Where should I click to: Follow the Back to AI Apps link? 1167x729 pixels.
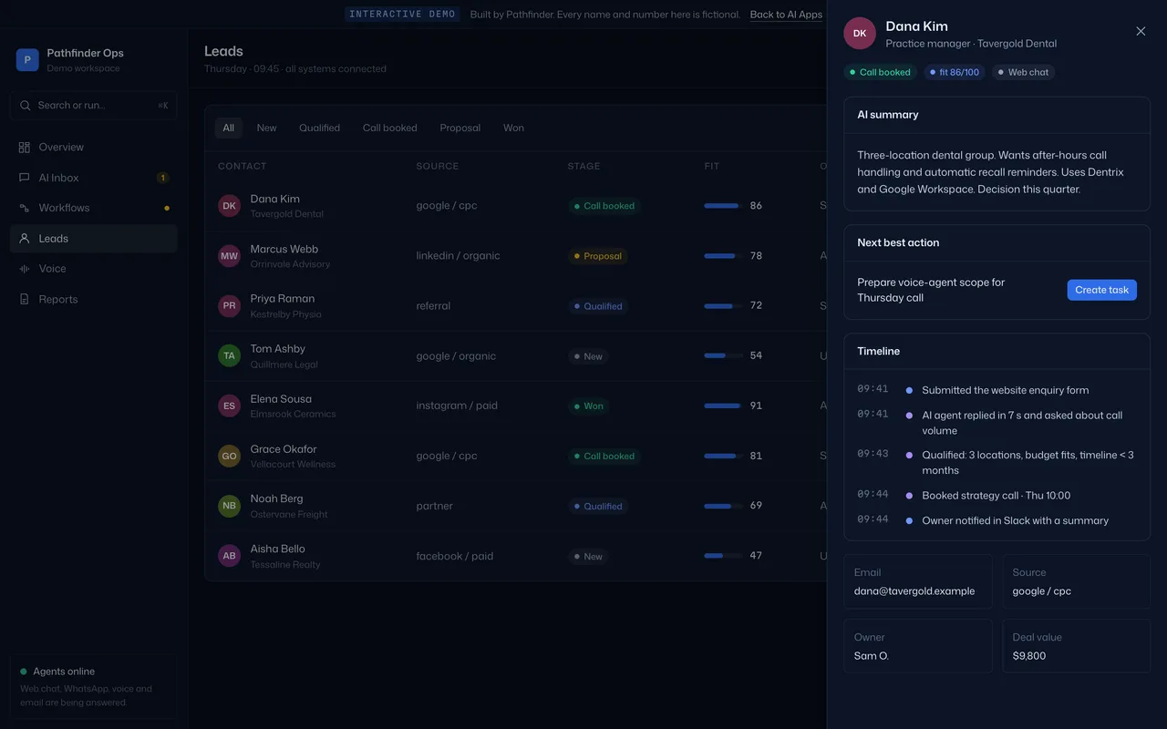[x=786, y=15]
